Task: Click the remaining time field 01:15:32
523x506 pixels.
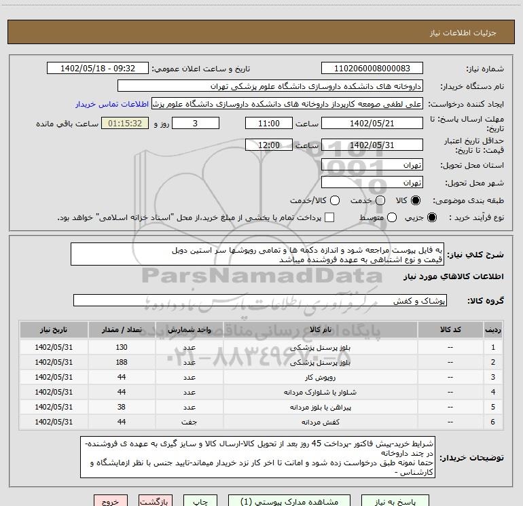Action: (125, 124)
